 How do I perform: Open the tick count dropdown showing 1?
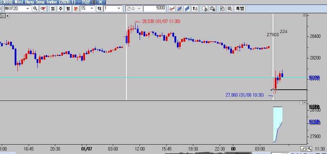point(119,8)
